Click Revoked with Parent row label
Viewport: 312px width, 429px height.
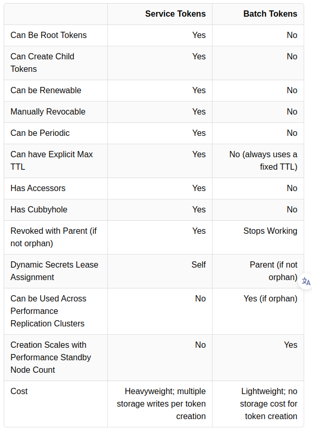pos(54,237)
